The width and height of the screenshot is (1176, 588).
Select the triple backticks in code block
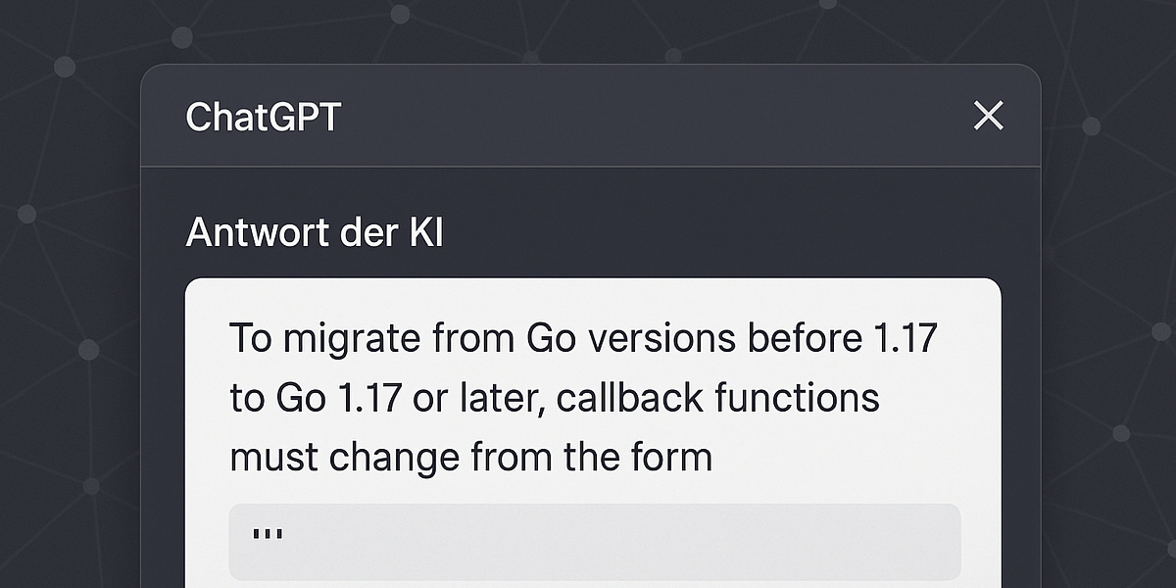click(268, 535)
